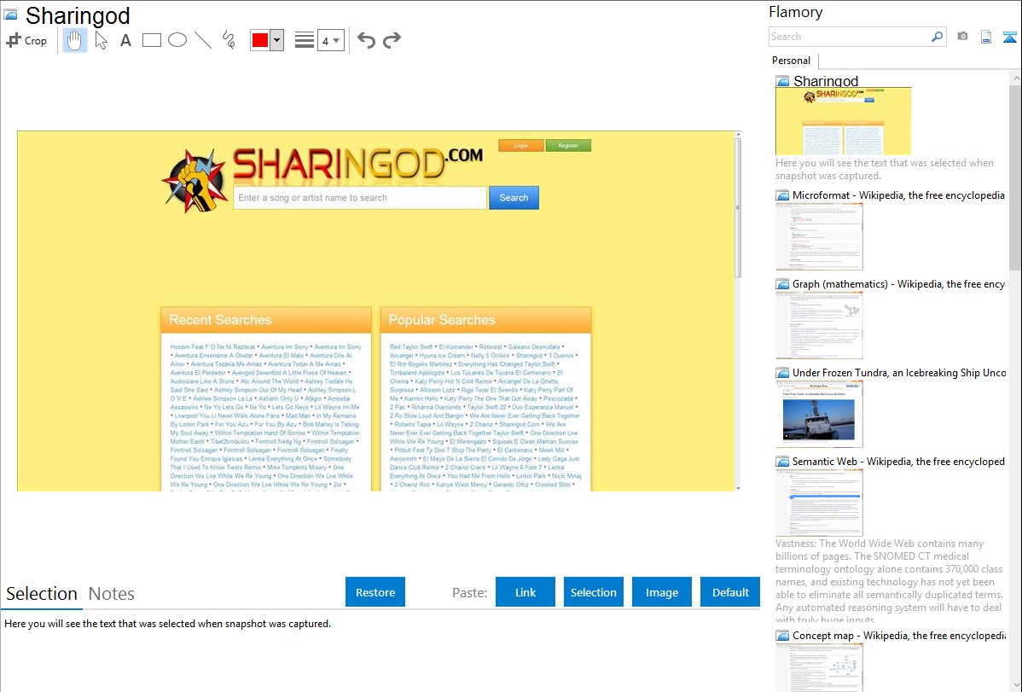Switch to the Selection tab
The image size is (1022, 692).
pos(42,594)
